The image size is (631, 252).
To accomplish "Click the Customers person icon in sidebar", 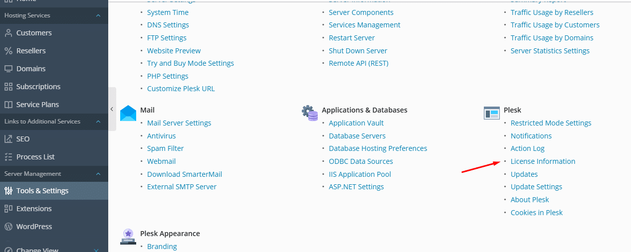I will (x=8, y=33).
